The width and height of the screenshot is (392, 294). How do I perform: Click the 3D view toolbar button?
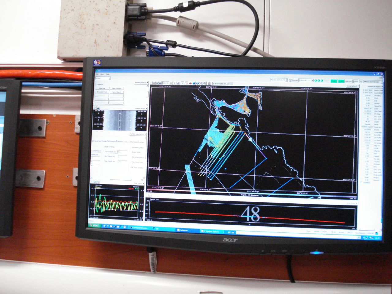[171, 83]
